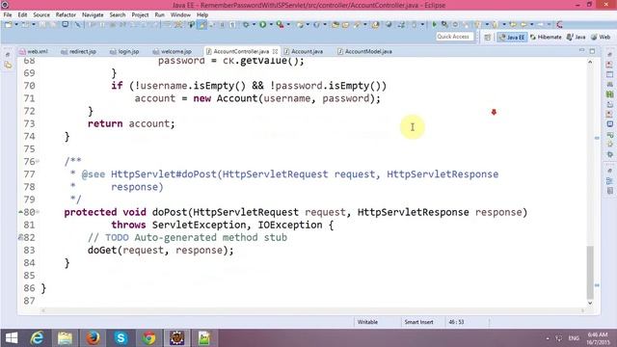Open the Window menu

pos(180,14)
